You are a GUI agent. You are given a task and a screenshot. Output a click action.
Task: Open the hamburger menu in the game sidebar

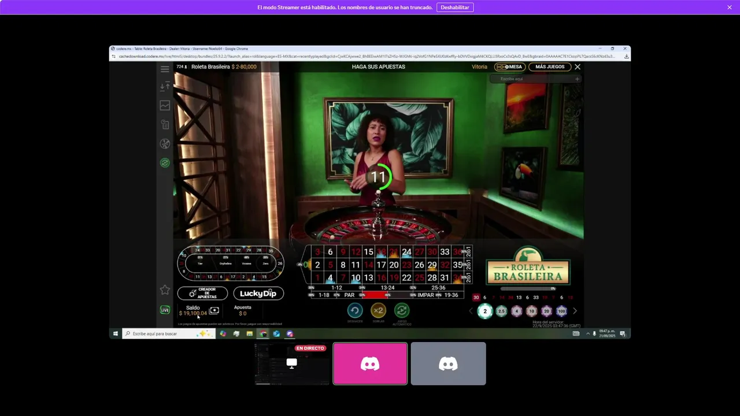(x=165, y=69)
